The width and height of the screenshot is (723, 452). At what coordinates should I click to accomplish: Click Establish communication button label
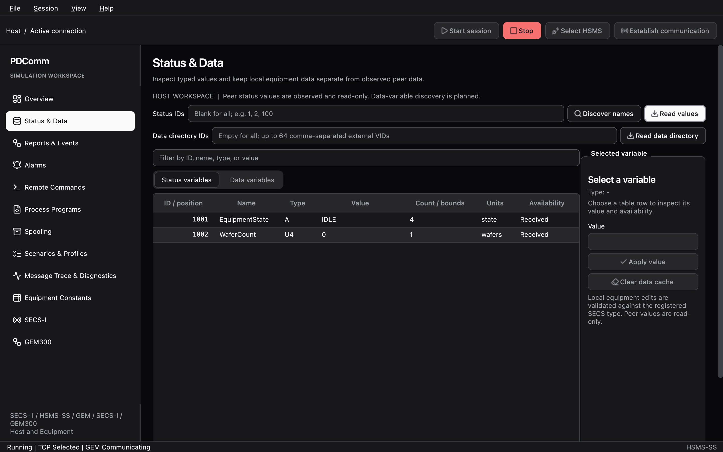[669, 31]
